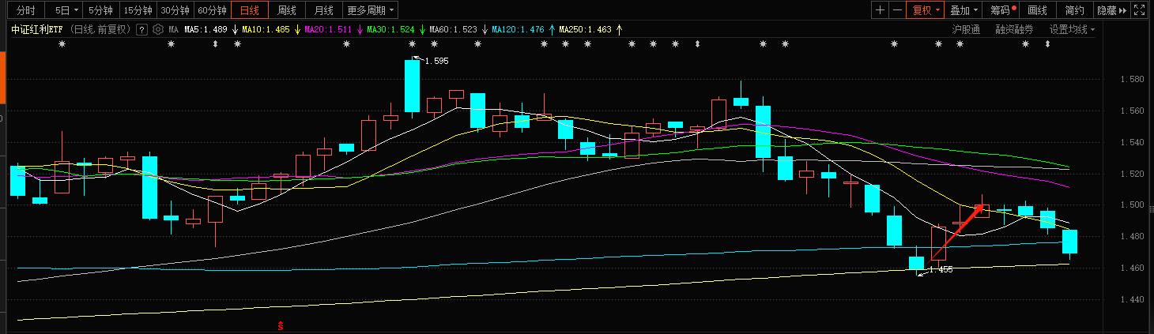Viewport: 1154px width, 334px height.
Task: Click the 中证红利ETF title label
Action: (x=39, y=30)
